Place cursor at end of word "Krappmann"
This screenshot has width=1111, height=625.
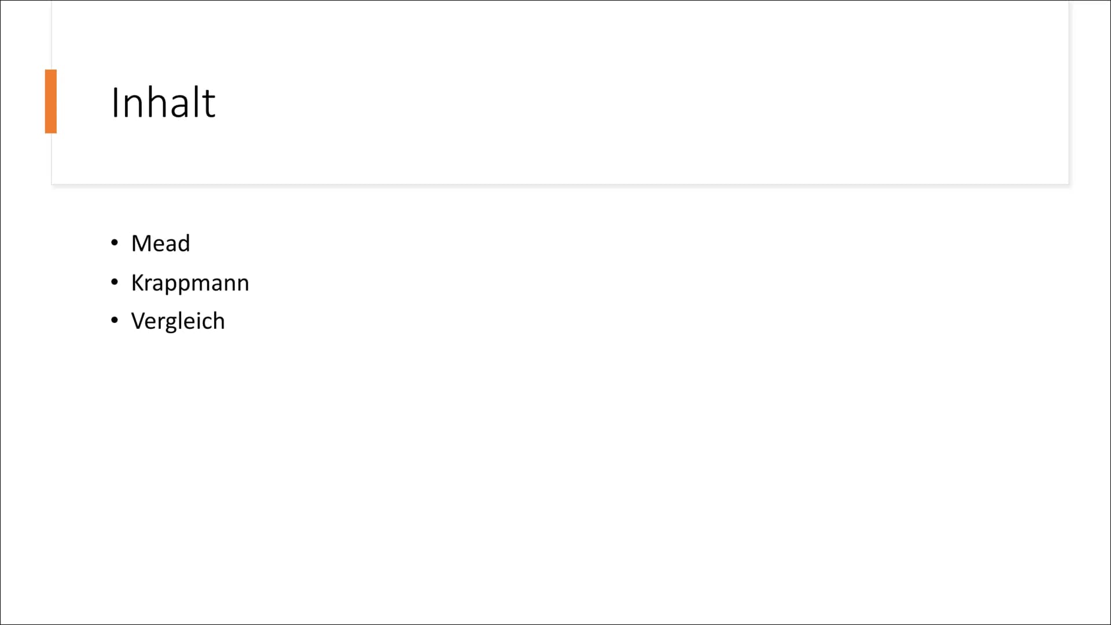point(250,282)
